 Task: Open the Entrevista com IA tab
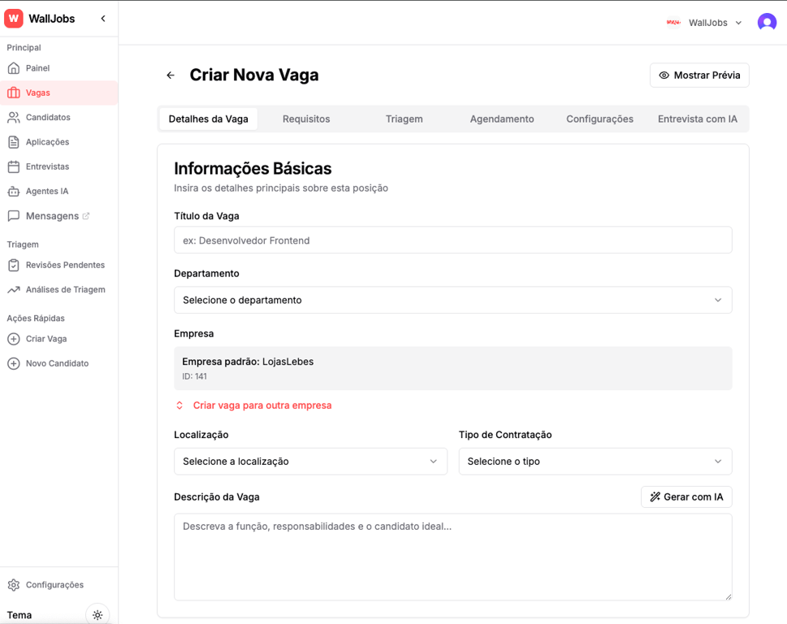point(697,119)
